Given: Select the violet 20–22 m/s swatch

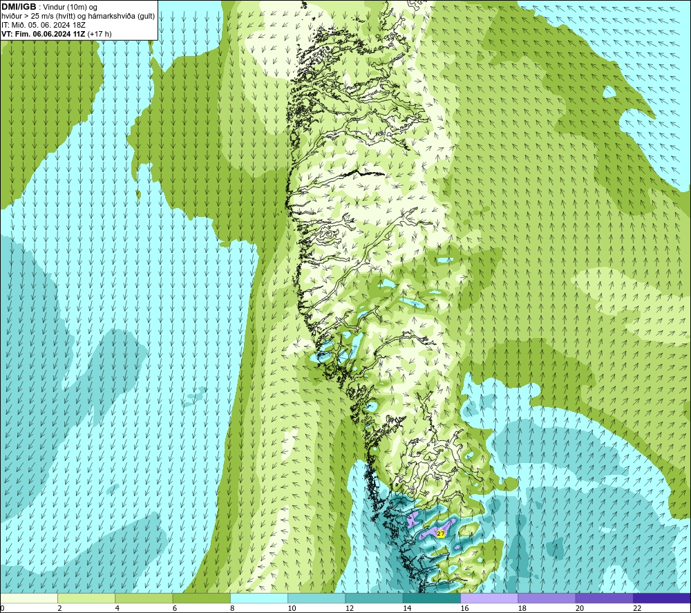Looking at the screenshot, I should pos(604,598).
